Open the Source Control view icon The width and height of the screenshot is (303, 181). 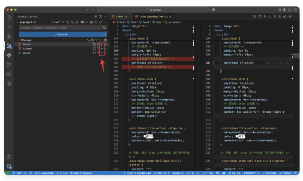(x=9, y=46)
